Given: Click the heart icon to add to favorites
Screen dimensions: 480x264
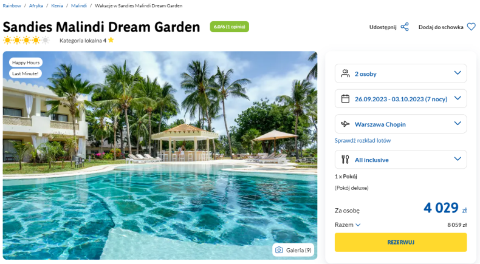Looking at the screenshot, I should coord(471,27).
